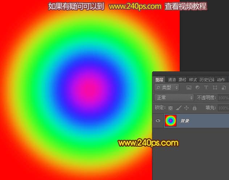Open the 历史记录 tab
This screenshot has width=229, height=180.
point(207,80)
